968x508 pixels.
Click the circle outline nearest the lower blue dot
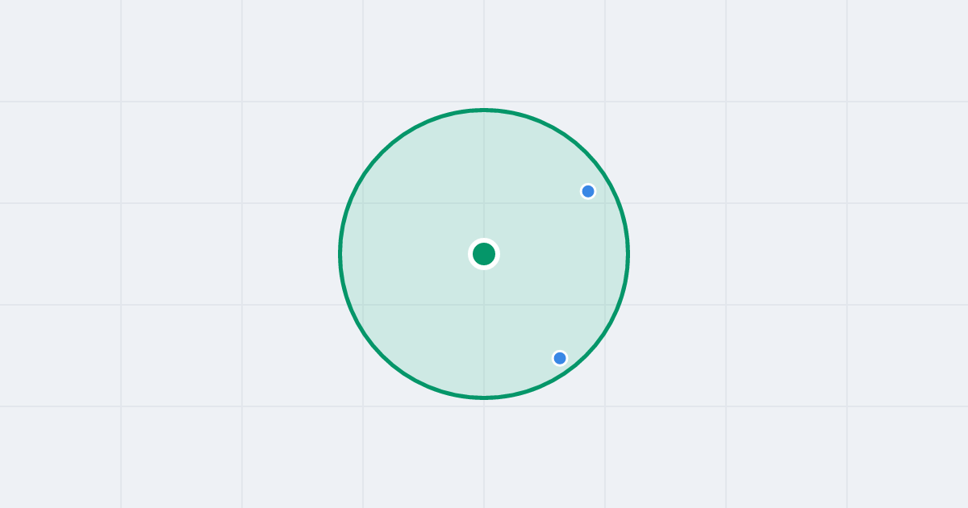(570, 370)
